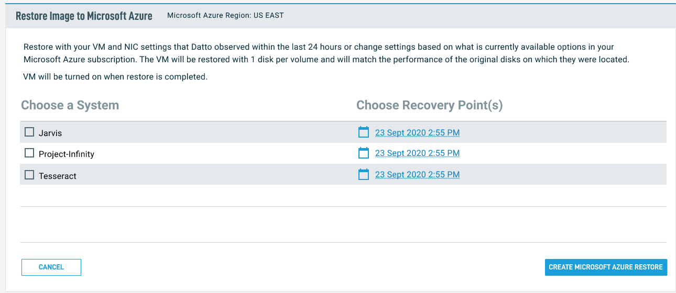The height and width of the screenshot is (293, 676).
Task: Click the 'VM will be turned on' note
Action: tap(115, 77)
